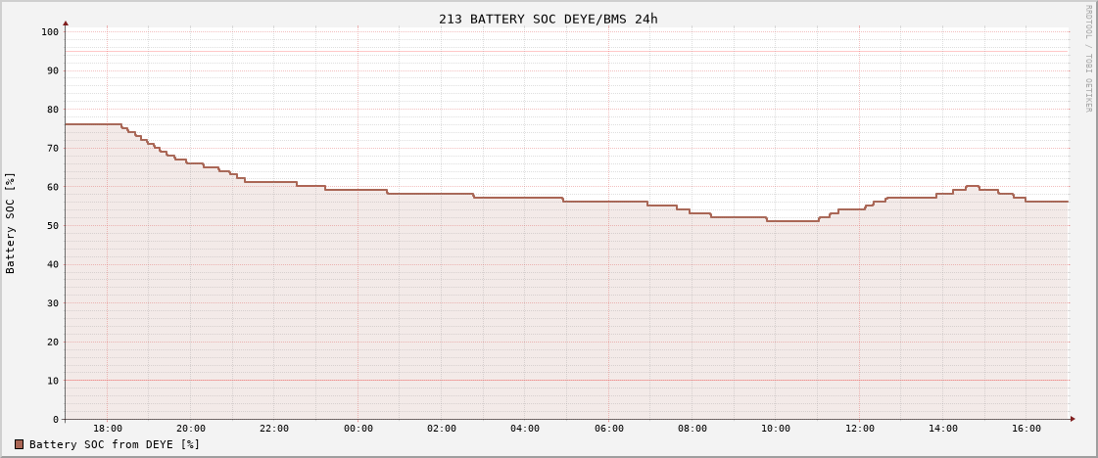Select the 06:00 time label on X axis
This screenshot has width=1098, height=458.
609,429
